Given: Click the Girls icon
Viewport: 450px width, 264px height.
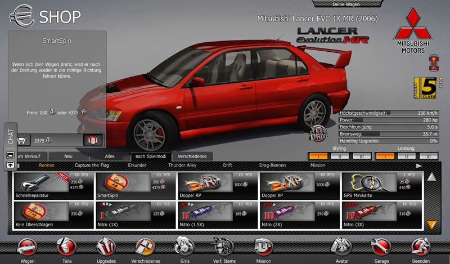Looking at the screenshot, I should click(x=183, y=248).
